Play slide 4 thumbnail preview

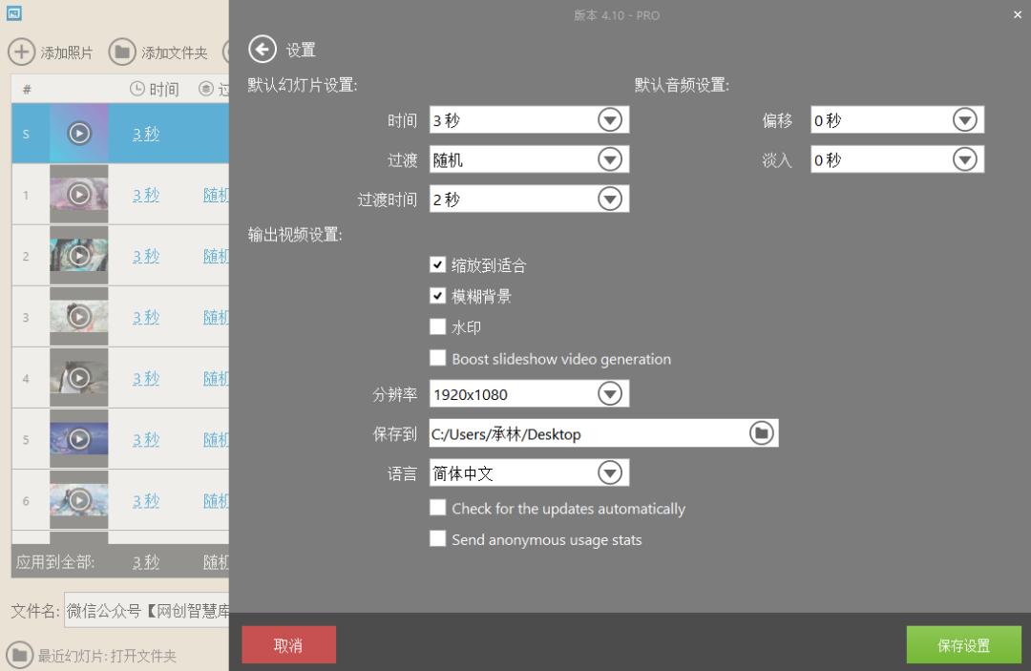coord(79,378)
